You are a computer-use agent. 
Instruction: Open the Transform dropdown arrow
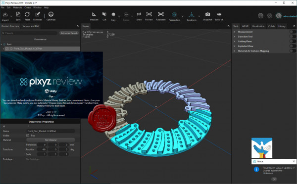pos(199,16)
